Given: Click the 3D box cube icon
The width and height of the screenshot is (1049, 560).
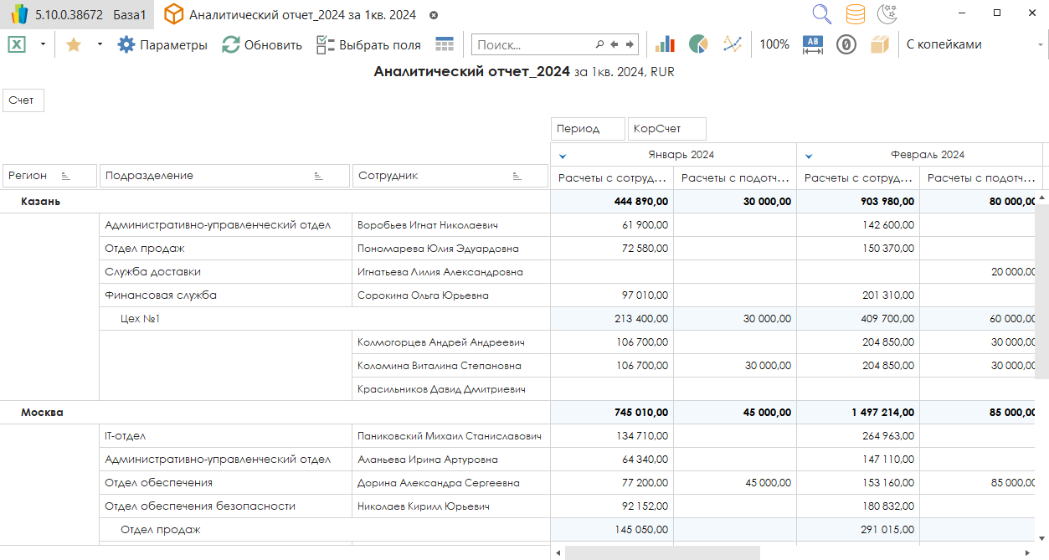Looking at the screenshot, I should (879, 44).
